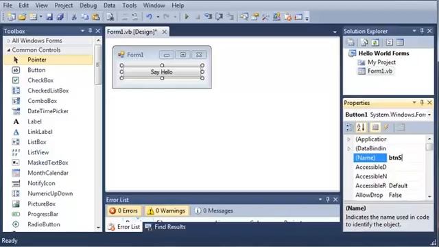The image size is (439, 247).
Task: Open the File menu
Action: 8,5
